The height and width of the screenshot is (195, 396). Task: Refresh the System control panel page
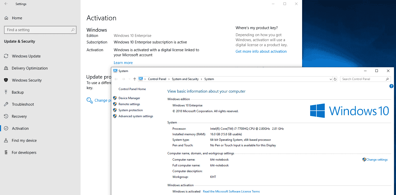pos(335,79)
